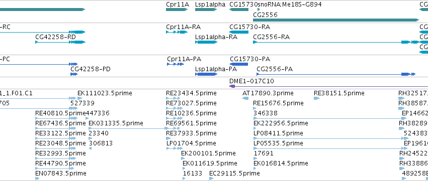
Task: Open the CG2556-RA transcript label
Action: (271, 37)
